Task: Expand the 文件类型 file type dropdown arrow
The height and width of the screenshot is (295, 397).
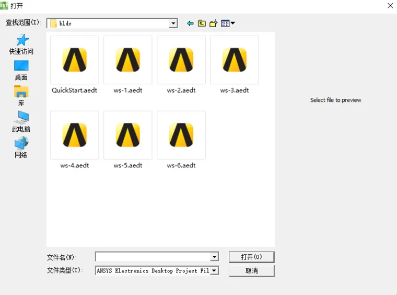Action: pos(214,270)
